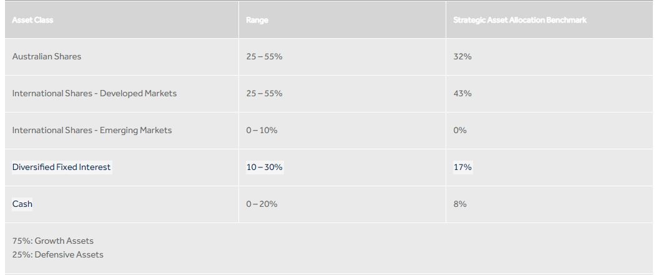
Task: Click the Australian Shares 25 – 55% range
Action: 264,56
